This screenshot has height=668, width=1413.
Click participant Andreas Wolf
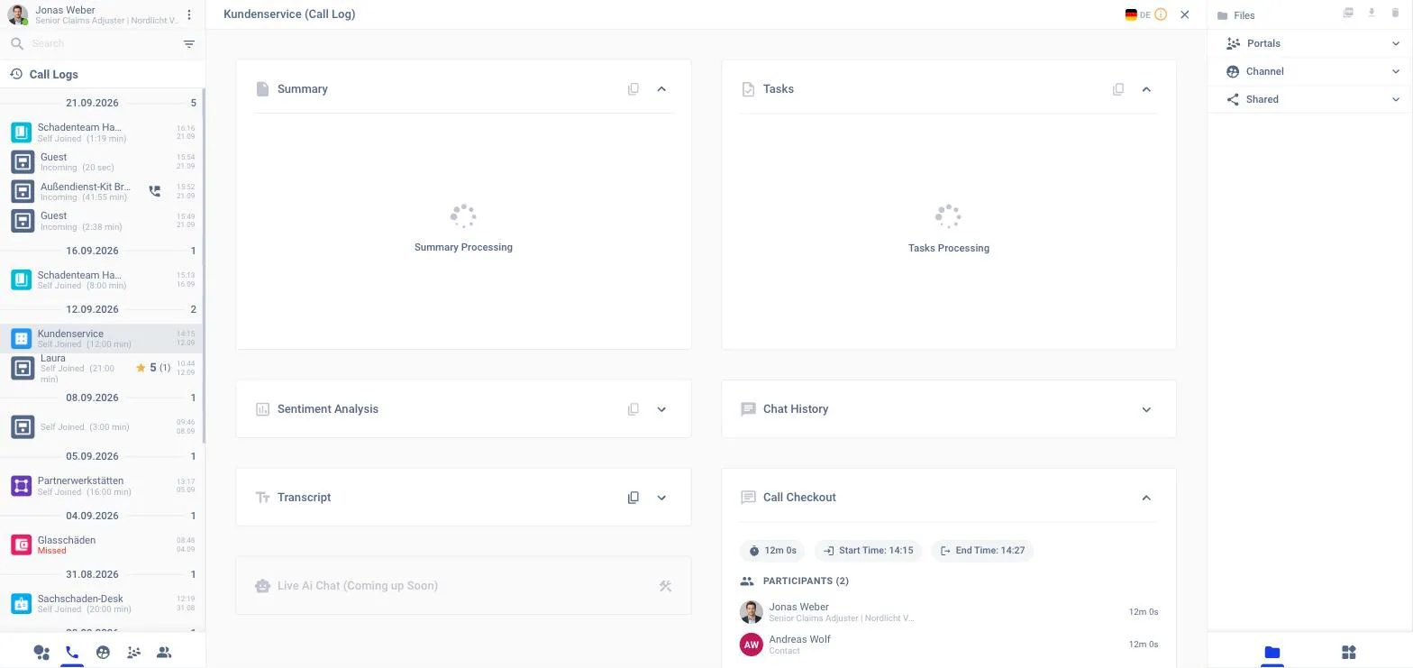[948, 645]
